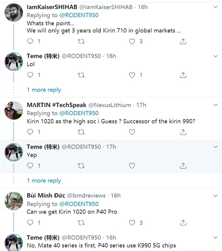Reply to MARTIN's Kirin 1020 tweet
Screen dimensions: 222x251
30,132
